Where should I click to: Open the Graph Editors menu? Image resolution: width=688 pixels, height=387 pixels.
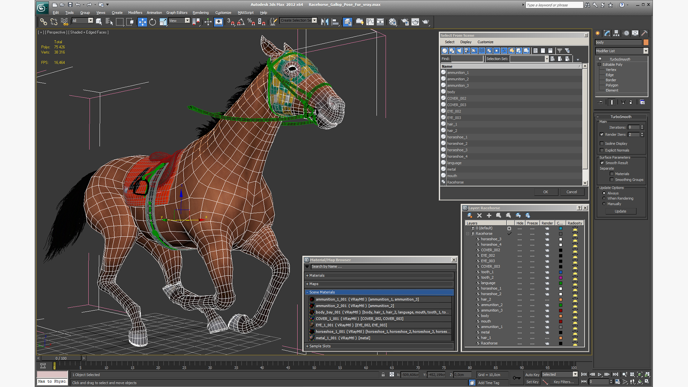[x=177, y=13]
